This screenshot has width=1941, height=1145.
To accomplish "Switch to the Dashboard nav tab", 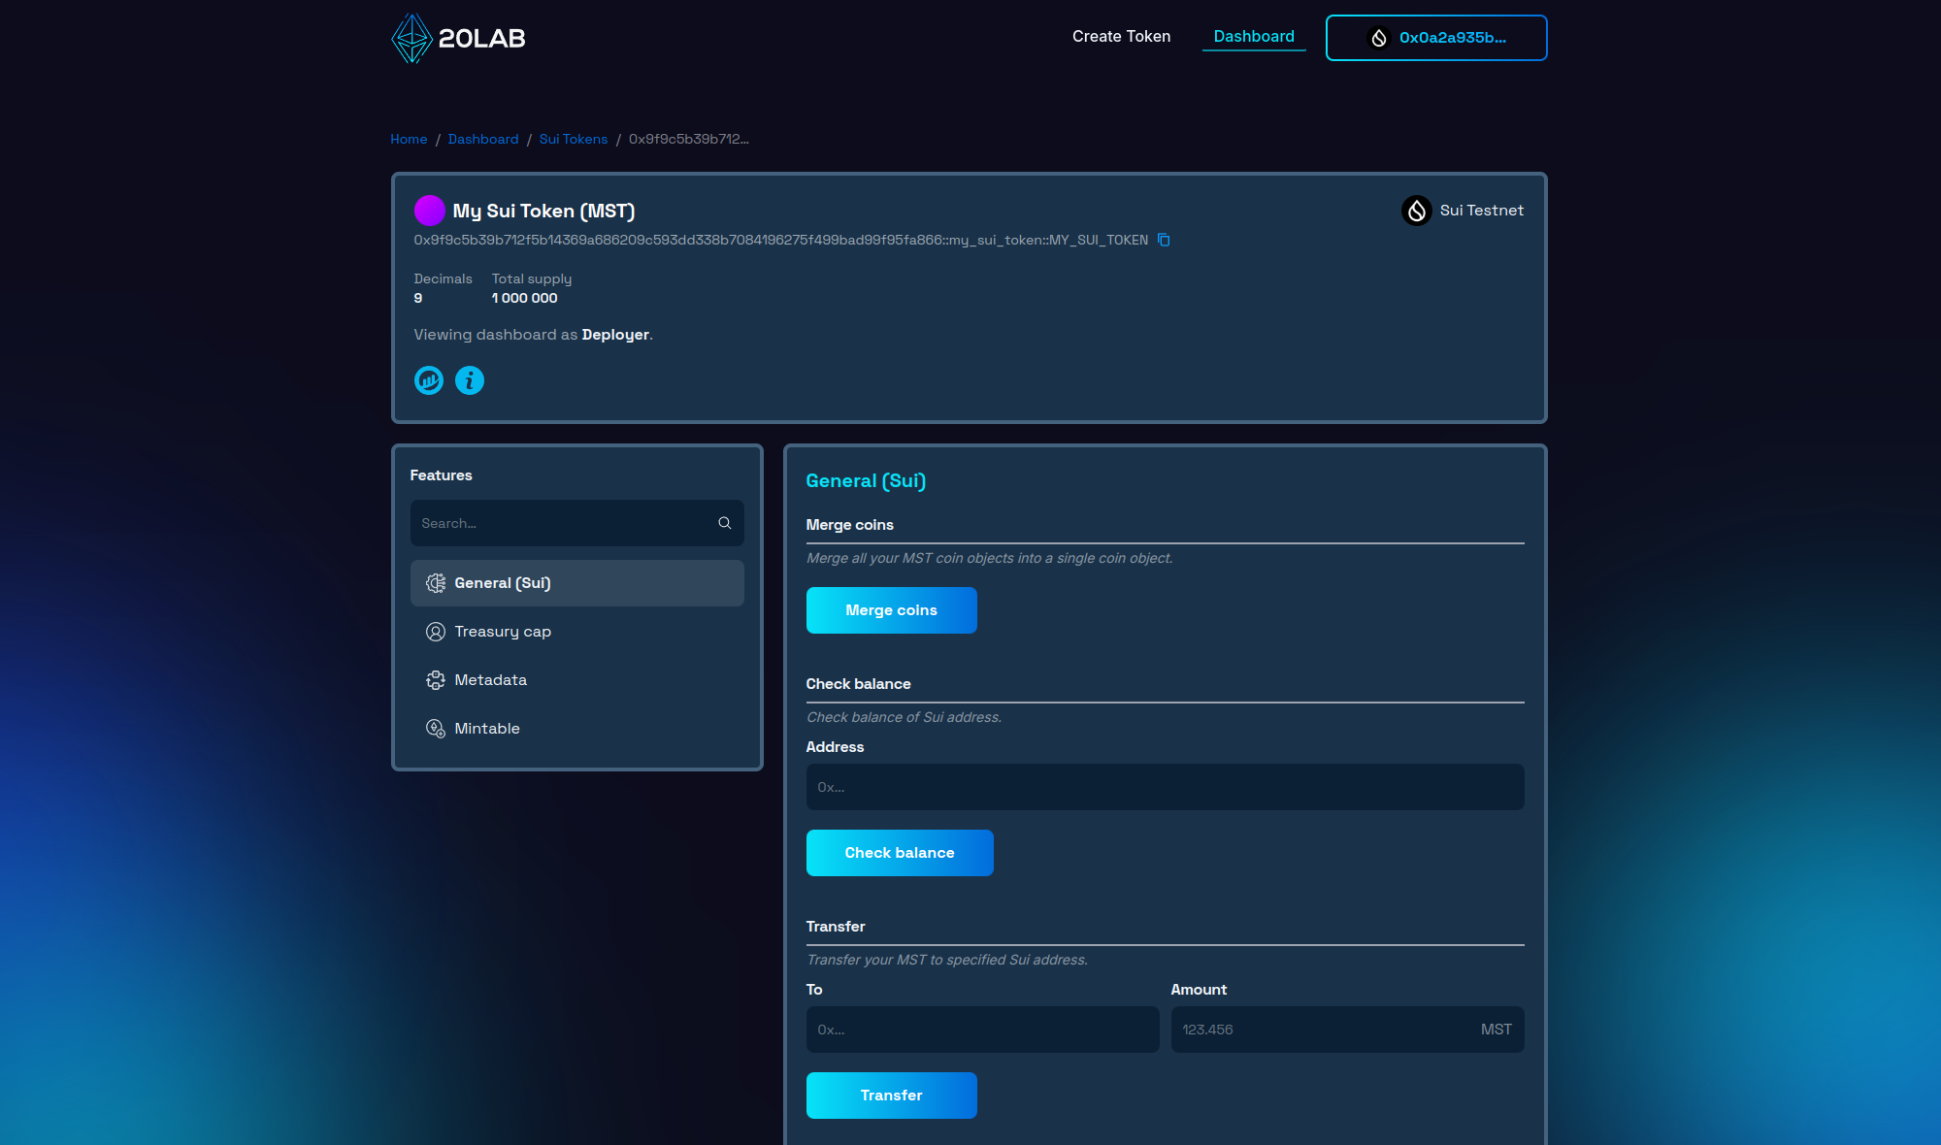I will pos(1253,37).
